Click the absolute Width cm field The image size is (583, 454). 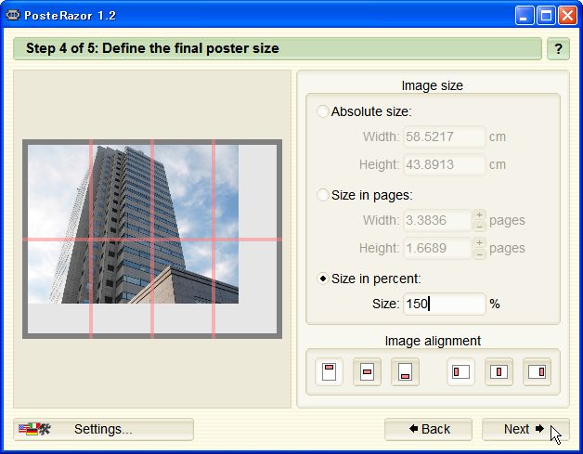pyautogui.click(x=445, y=136)
